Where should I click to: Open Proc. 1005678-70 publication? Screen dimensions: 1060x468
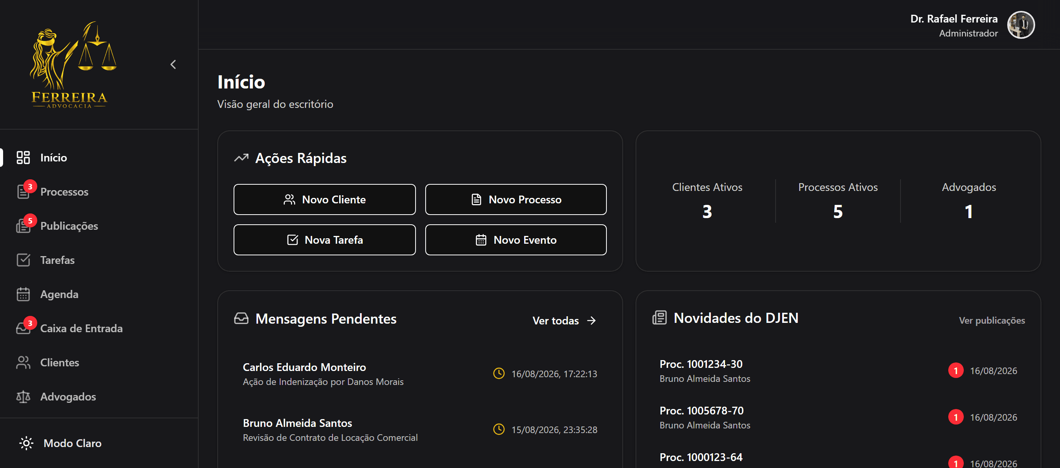pyautogui.click(x=838, y=418)
